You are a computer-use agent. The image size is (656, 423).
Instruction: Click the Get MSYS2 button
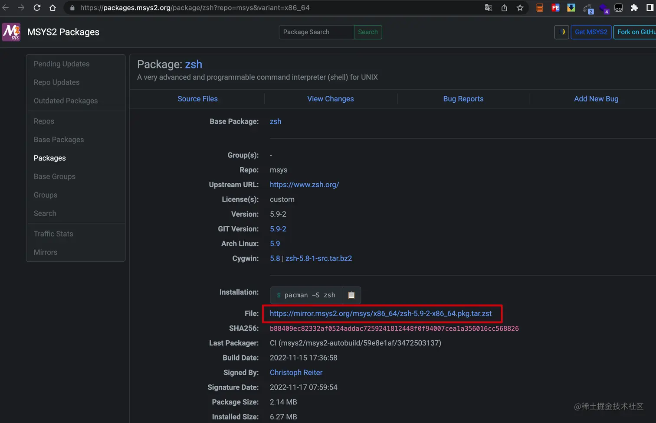591,32
